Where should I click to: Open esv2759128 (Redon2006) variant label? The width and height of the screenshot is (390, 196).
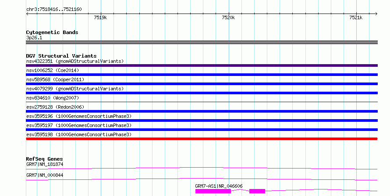pyautogui.click(x=55, y=107)
